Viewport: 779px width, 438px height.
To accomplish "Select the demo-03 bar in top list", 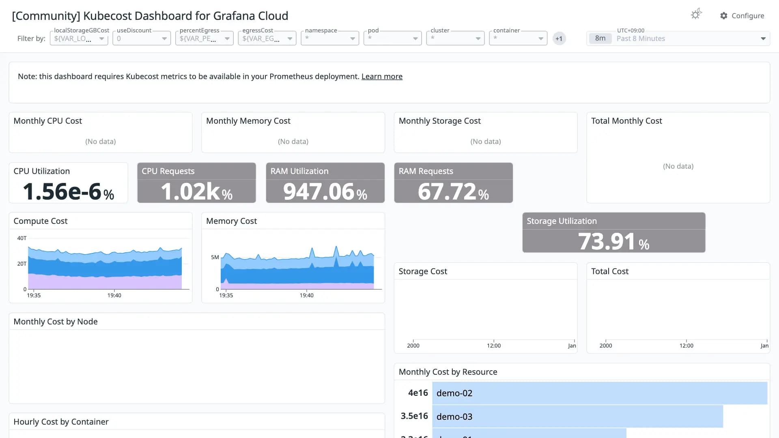I will coord(577,417).
